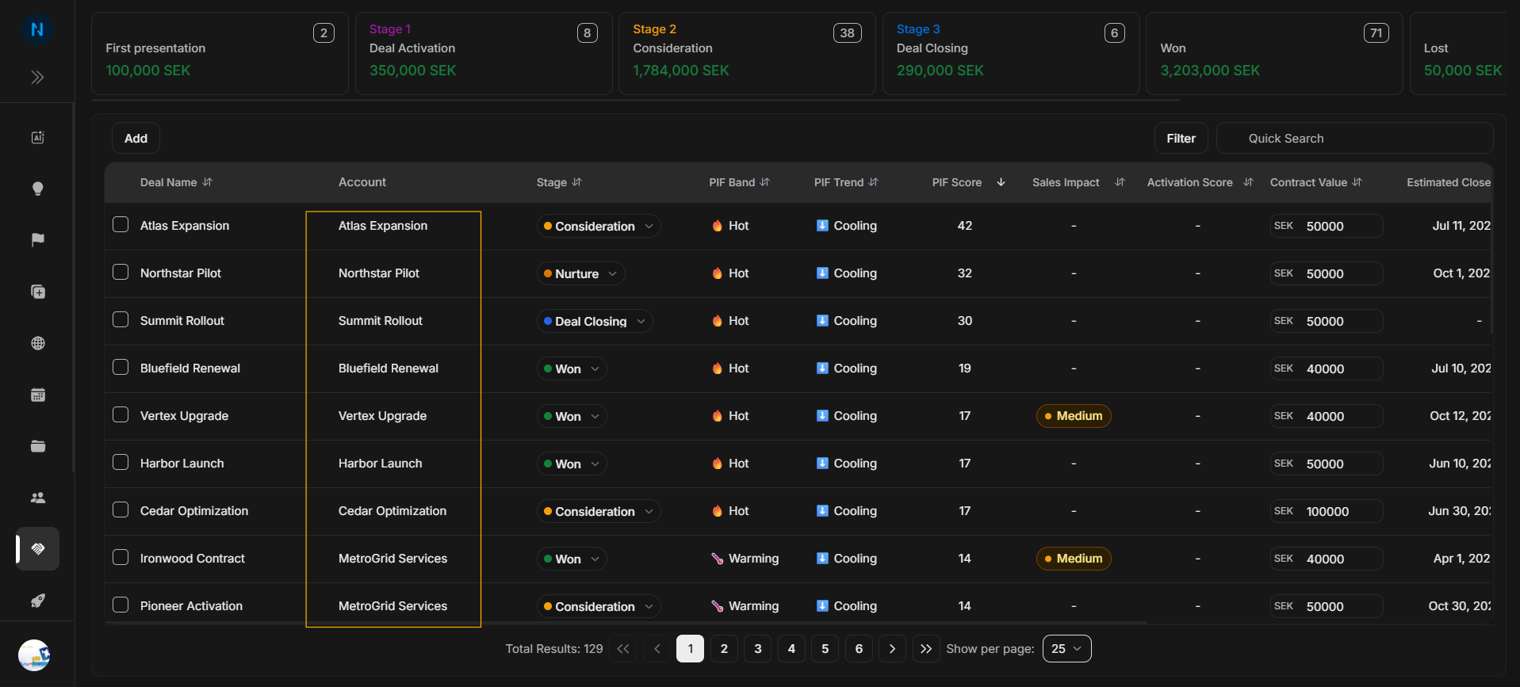Viewport: 1520px width, 687px height.
Task: Open the folder icon in sidebar
Action: [37, 446]
